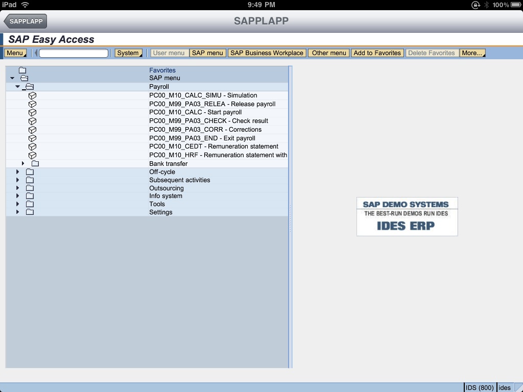Open the More... toolbar menu
The height and width of the screenshot is (392, 523).
pyautogui.click(x=472, y=53)
